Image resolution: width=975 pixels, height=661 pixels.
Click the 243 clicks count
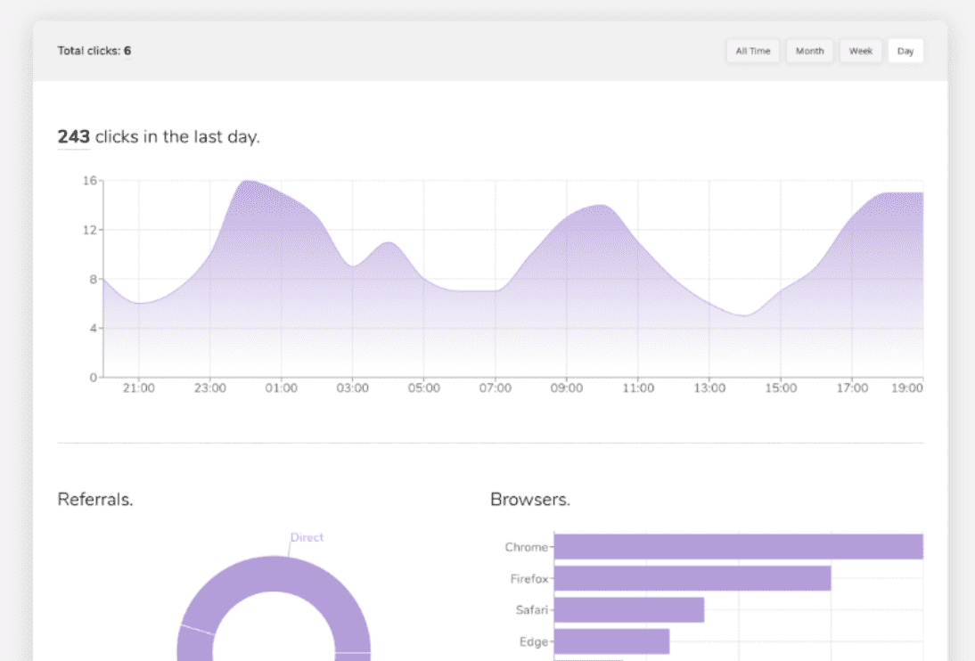[73, 137]
